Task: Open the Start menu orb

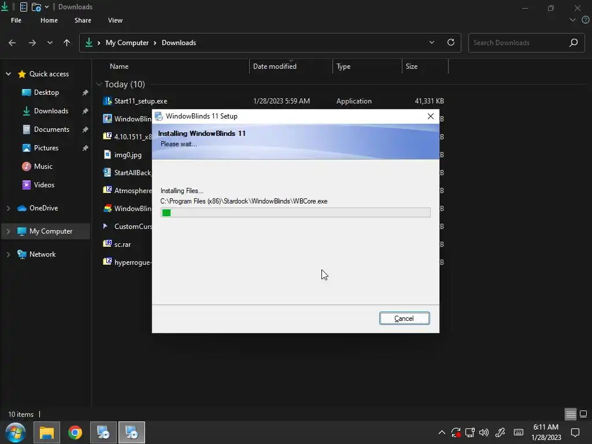Action: (x=16, y=432)
